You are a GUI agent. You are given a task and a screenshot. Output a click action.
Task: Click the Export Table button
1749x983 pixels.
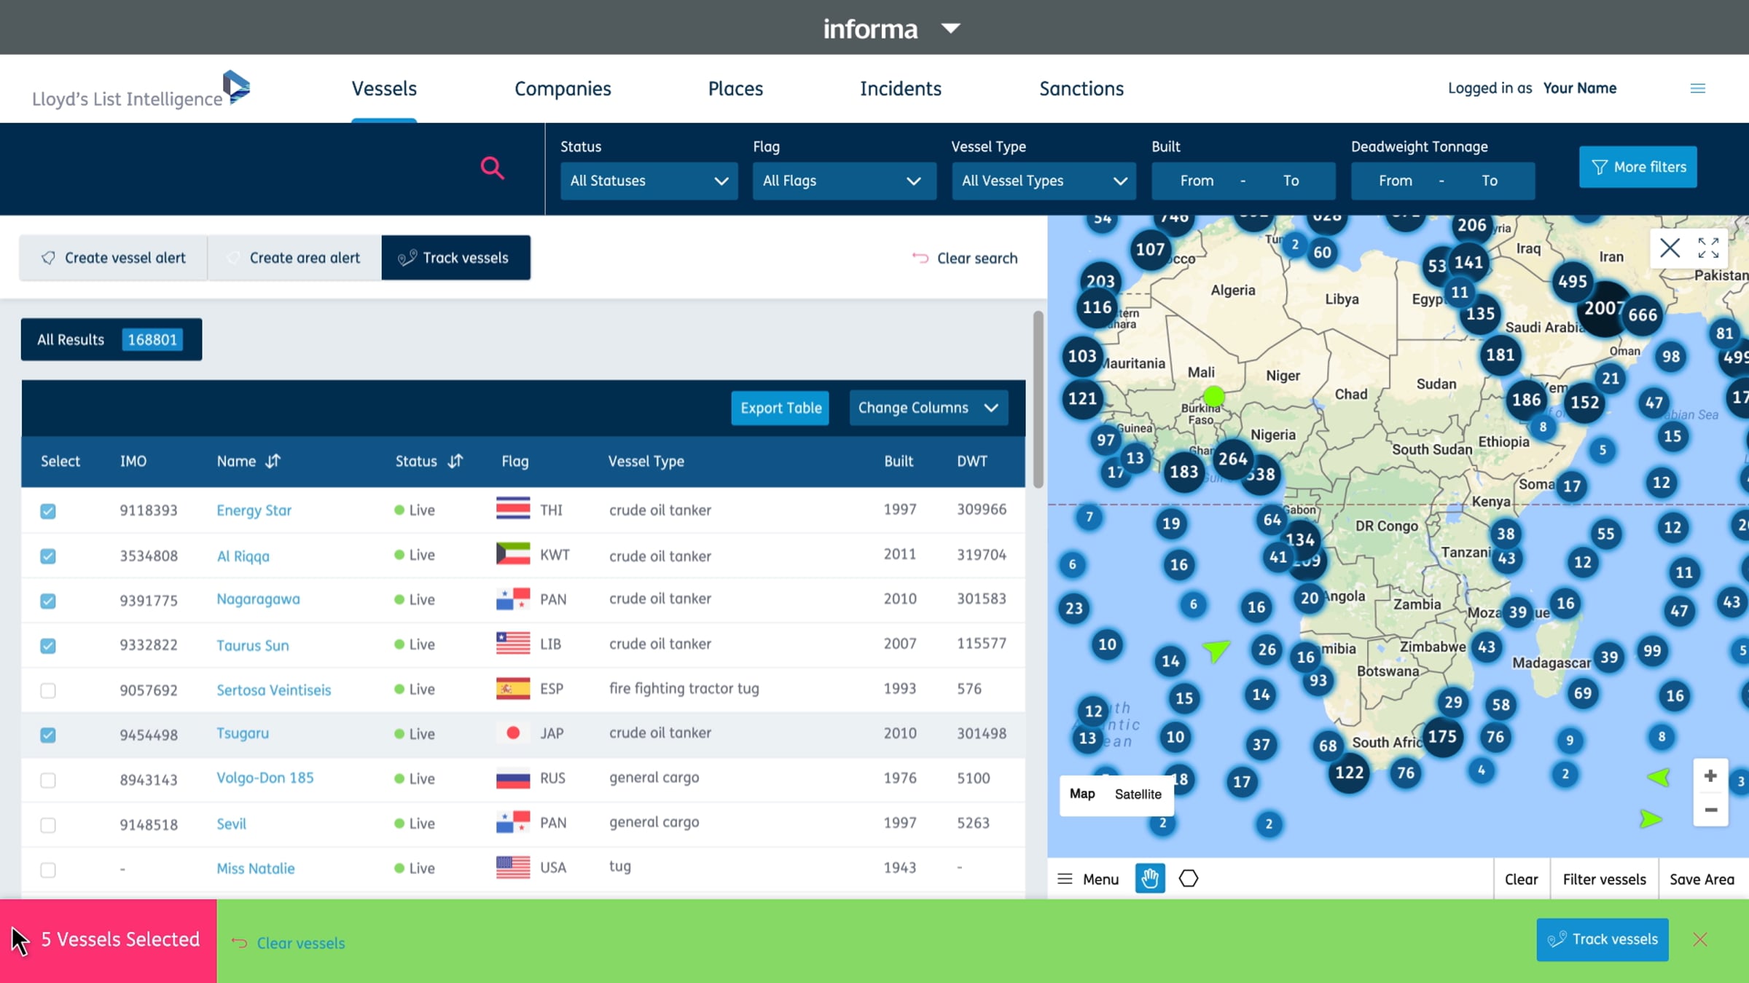pyautogui.click(x=780, y=408)
